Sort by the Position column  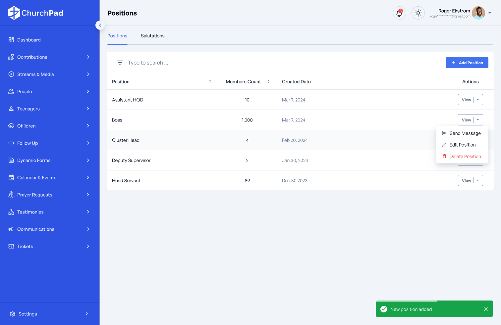(x=210, y=82)
